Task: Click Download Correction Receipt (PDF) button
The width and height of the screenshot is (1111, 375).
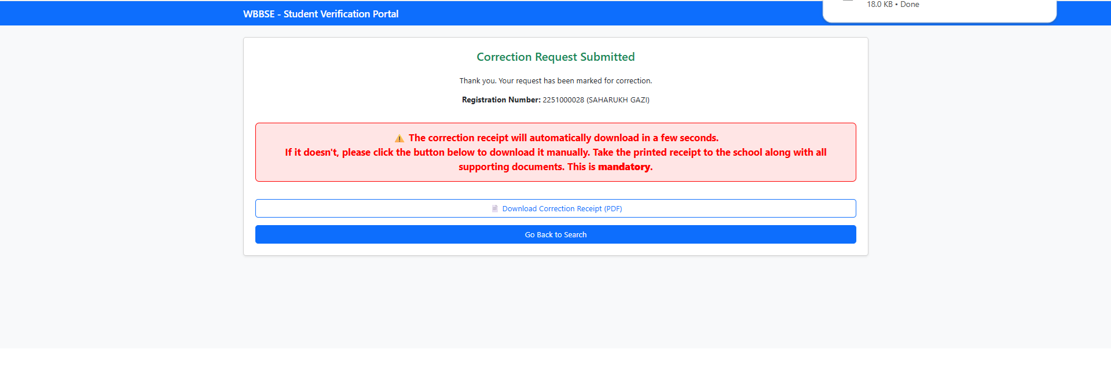Action: point(556,208)
